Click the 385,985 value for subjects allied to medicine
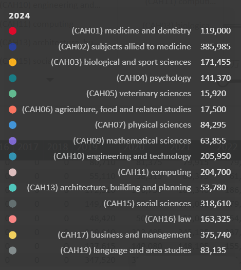This screenshot has width=241, height=270. pos(215,47)
